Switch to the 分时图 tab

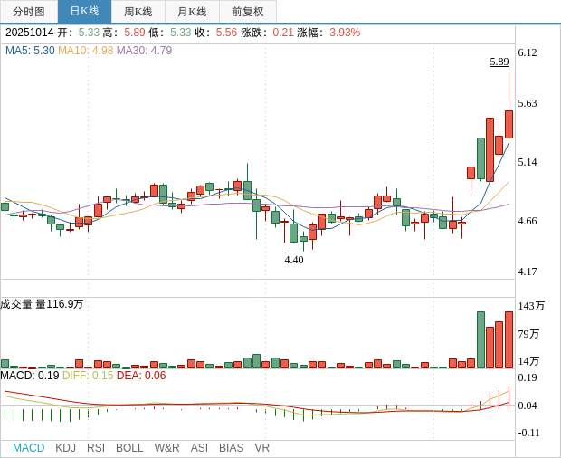[29, 12]
